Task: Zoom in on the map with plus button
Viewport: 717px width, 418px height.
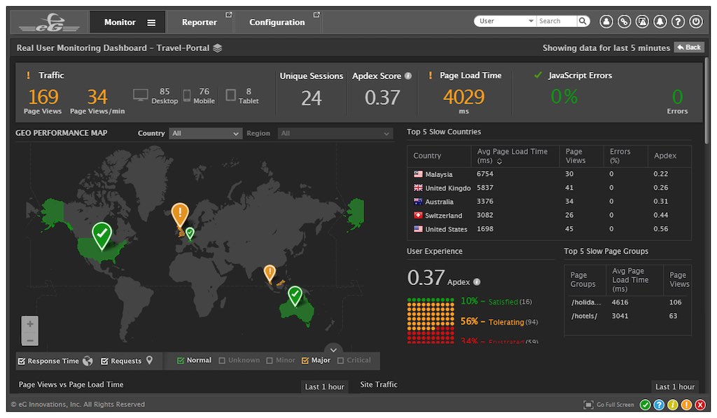Action: (x=29, y=324)
